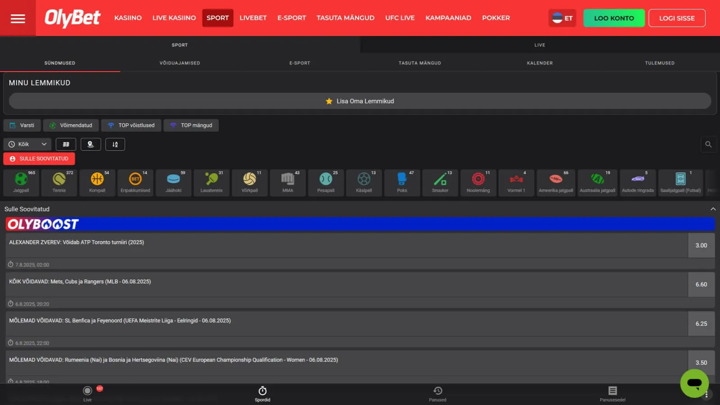Click the SULLE SOOVITATUD red button
The width and height of the screenshot is (720, 405).
[x=39, y=159]
